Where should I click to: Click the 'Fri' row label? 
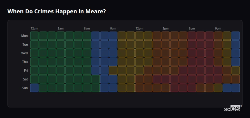coord(26,70)
